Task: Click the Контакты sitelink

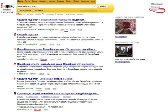Action: (x=66, y=97)
